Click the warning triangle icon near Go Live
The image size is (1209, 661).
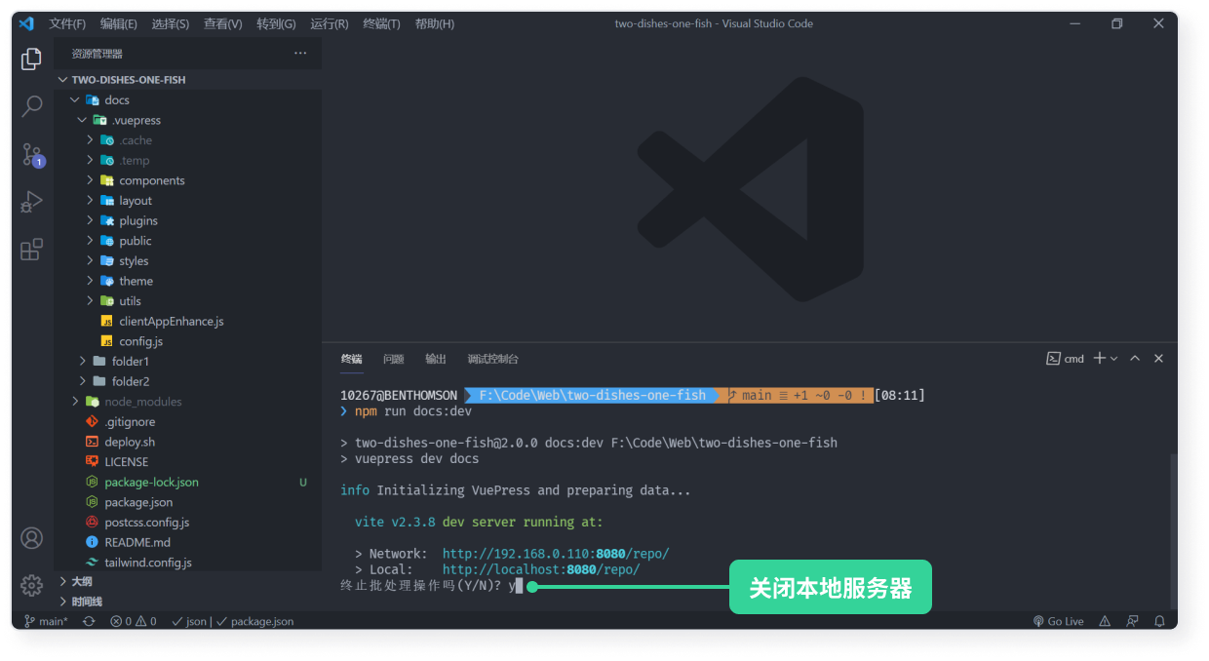click(1105, 621)
